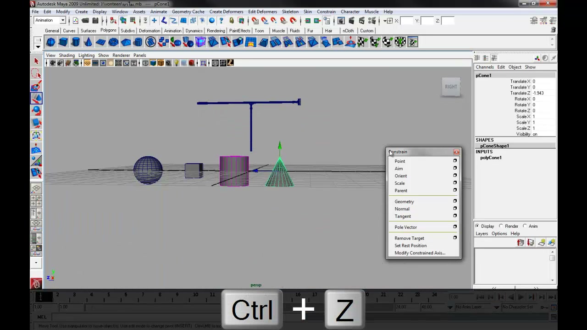Choose Normal in Constrain menu
The image size is (587, 330).
tap(402, 209)
